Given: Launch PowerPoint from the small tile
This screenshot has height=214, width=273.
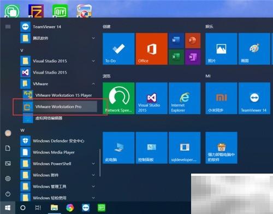Looking at the screenshot, I should 193,40.
